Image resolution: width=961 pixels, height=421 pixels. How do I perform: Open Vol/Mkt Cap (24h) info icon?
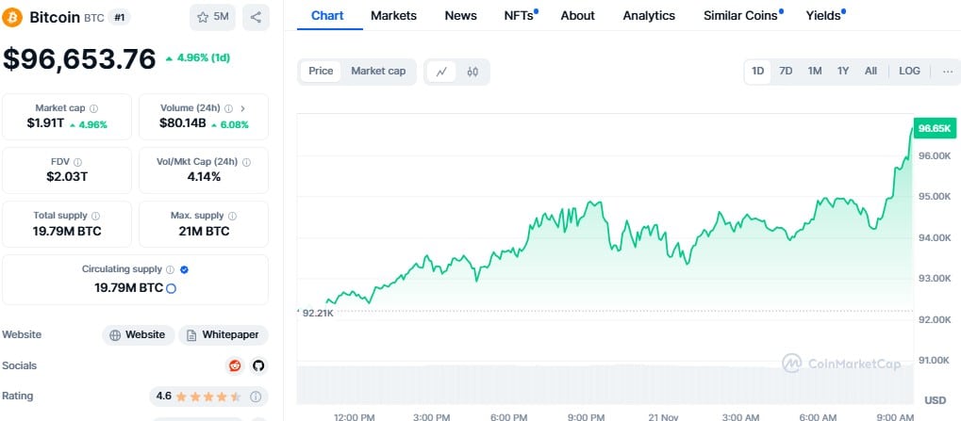coord(246,162)
